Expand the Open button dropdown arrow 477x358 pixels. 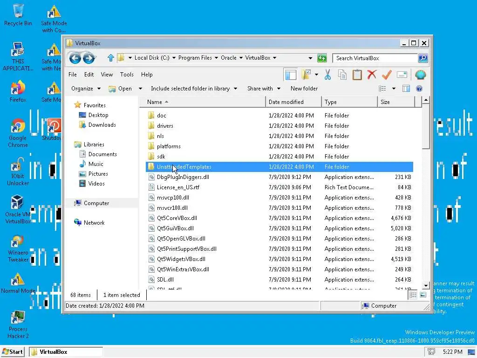tap(140, 89)
